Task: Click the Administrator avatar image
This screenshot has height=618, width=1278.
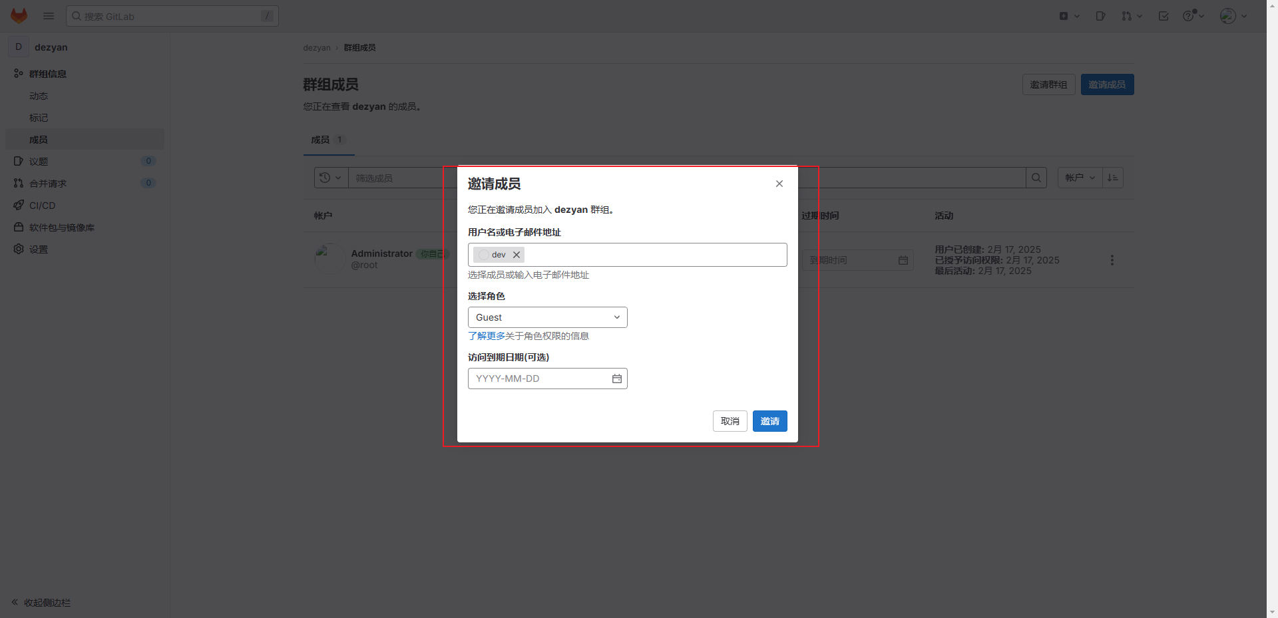Action: [x=329, y=259]
